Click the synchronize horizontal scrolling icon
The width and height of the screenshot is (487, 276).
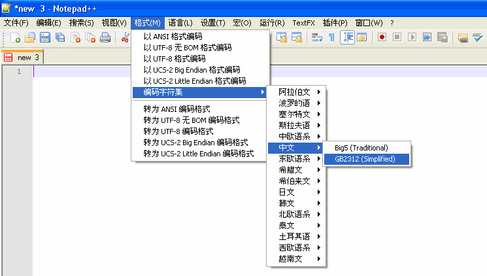(x=297, y=38)
